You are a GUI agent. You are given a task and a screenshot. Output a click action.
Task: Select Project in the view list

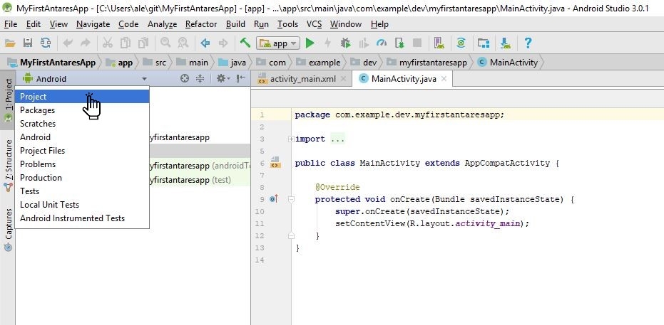pos(34,97)
